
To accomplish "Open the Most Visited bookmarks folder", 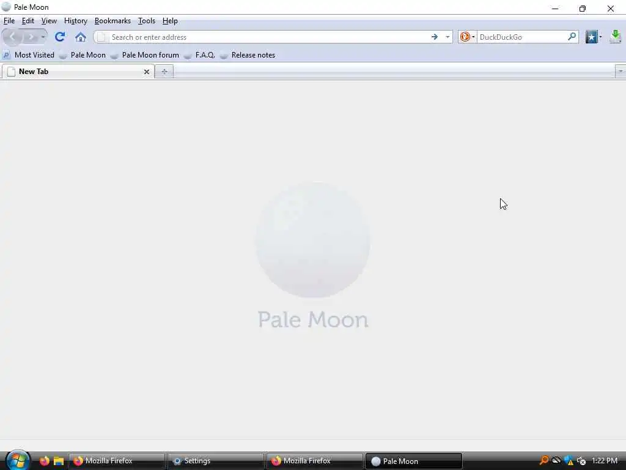I will tap(28, 55).
